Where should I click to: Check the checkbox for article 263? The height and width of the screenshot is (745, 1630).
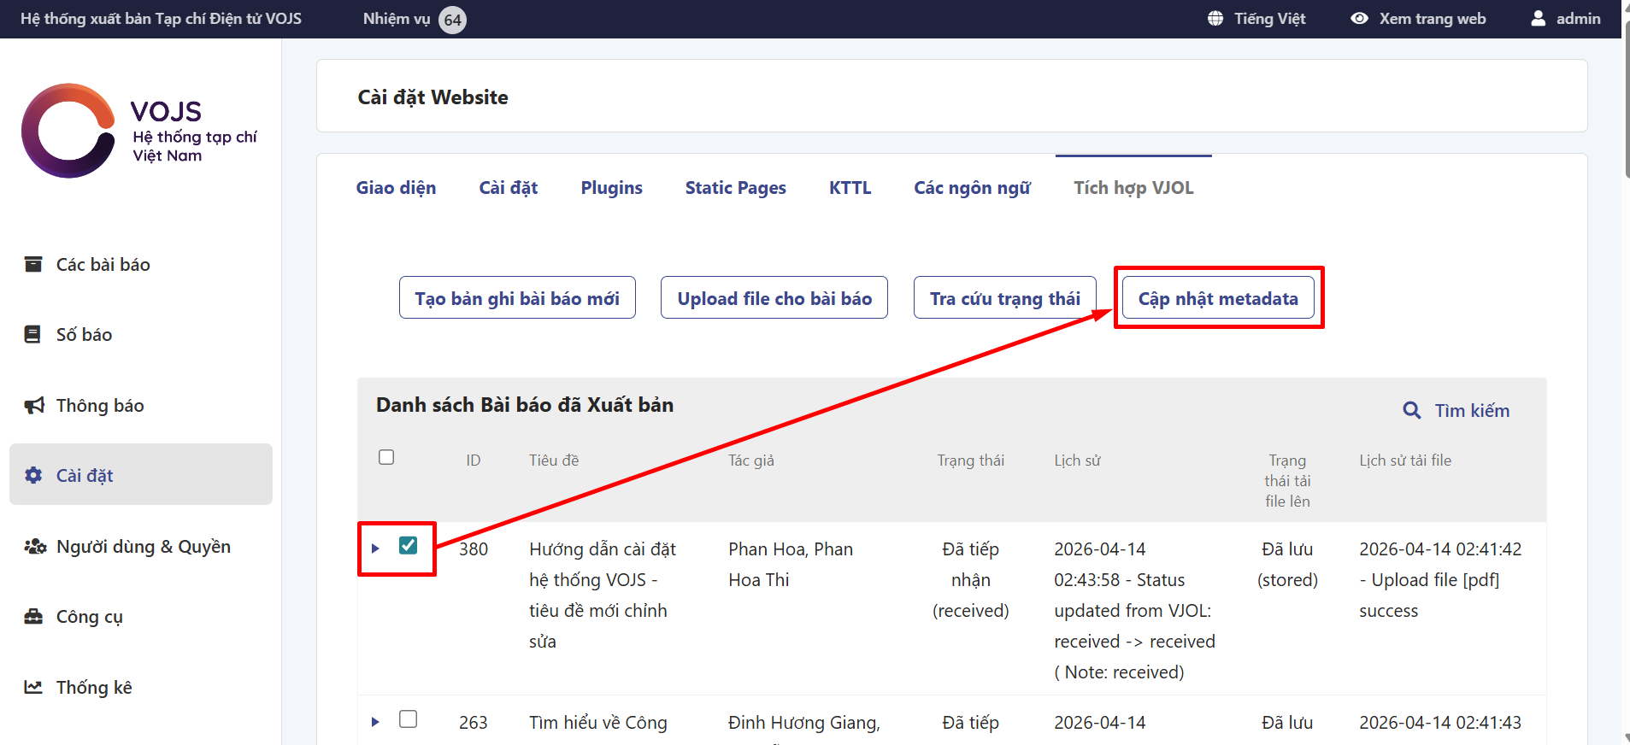click(409, 719)
